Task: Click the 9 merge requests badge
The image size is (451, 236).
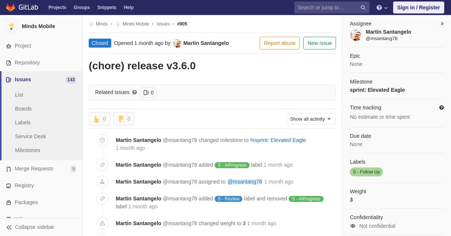Action: pos(73,169)
